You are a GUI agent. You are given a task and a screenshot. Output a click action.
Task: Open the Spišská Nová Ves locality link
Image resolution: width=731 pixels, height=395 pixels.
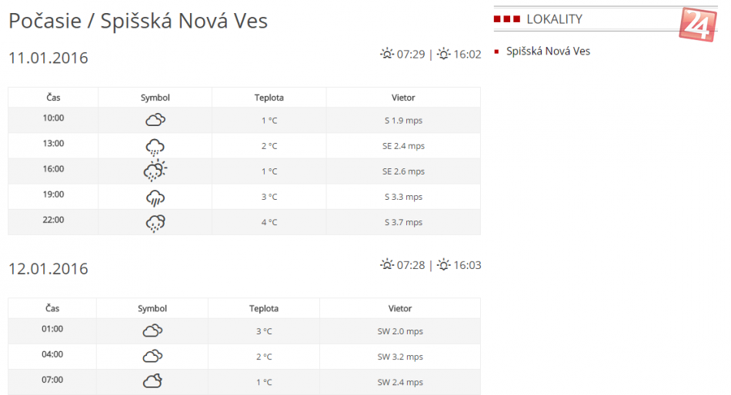click(x=548, y=51)
